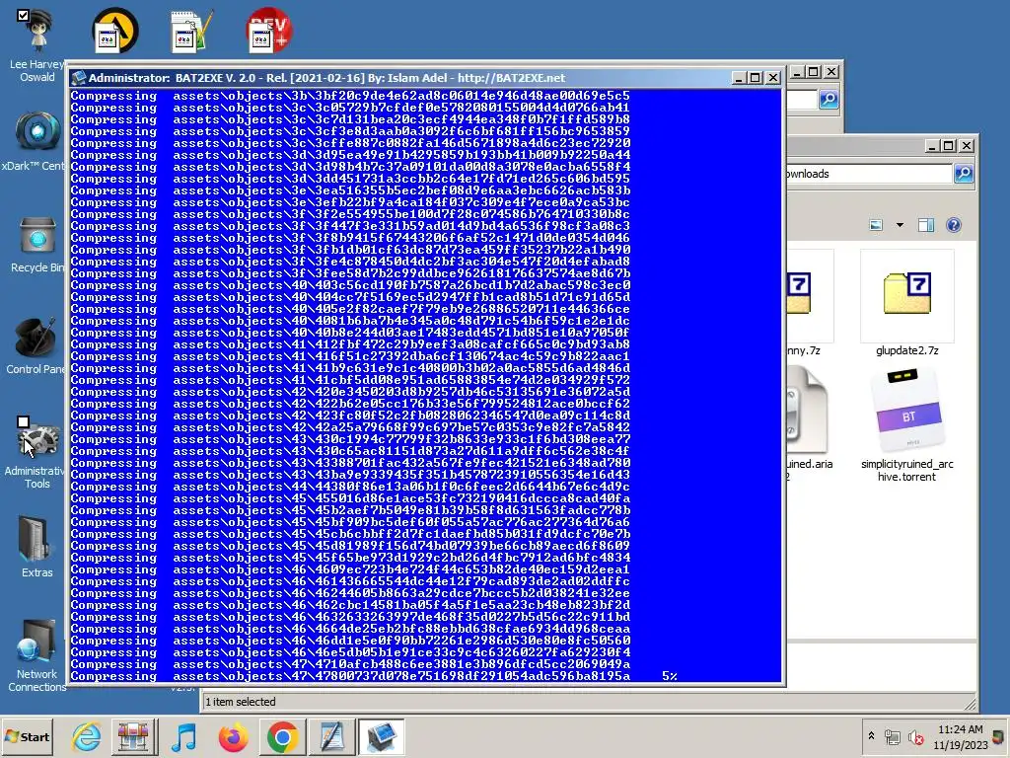
Task: Launch Firefox from taskbar
Action: (x=233, y=736)
